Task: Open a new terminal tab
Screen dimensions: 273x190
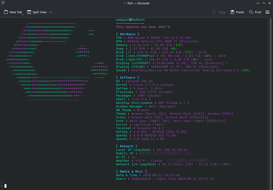Action: click(13, 12)
